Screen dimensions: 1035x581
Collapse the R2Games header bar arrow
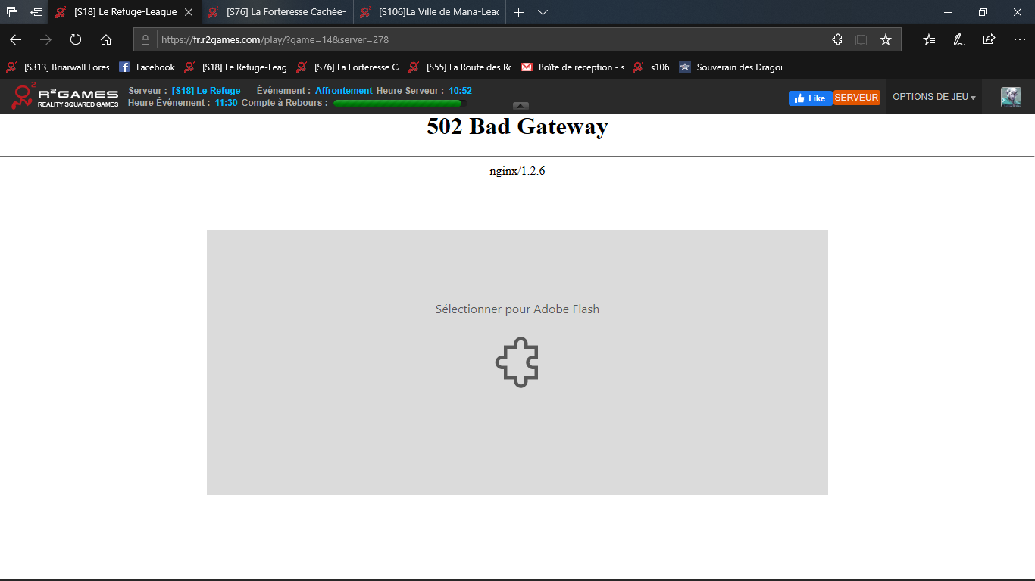pos(521,106)
